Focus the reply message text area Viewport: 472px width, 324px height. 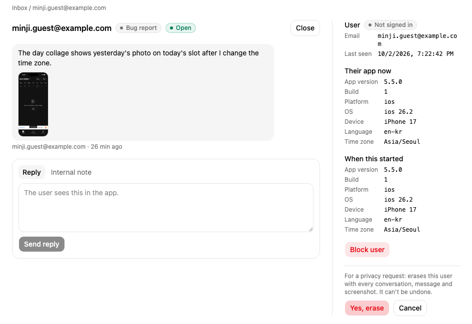[166, 208]
